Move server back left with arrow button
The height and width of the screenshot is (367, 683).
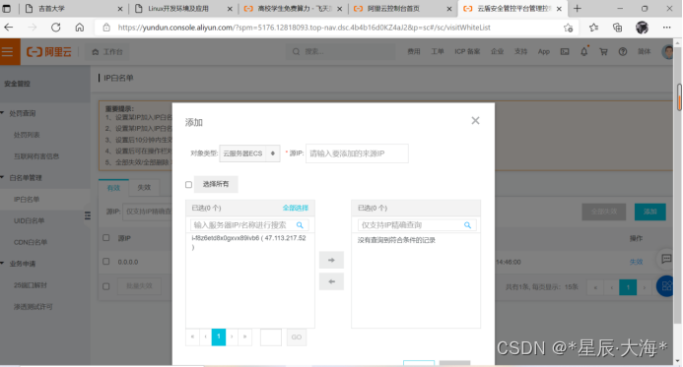[331, 281]
